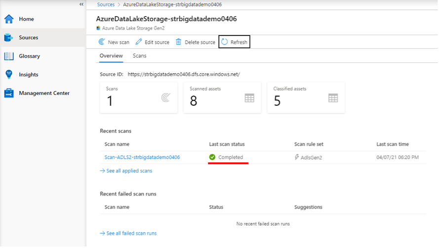The height and width of the screenshot is (248, 439).
Task: Click Azure Data Lake Storage Gen2 subtitle
Action: [133, 28]
